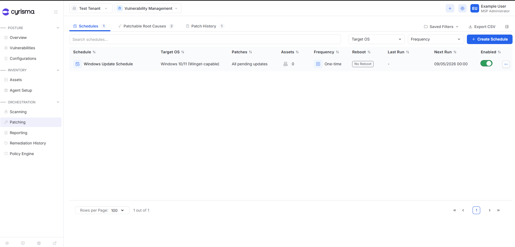This screenshot has height=247, width=515.
Task: Go to previous page chevron
Action: [463, 210]
